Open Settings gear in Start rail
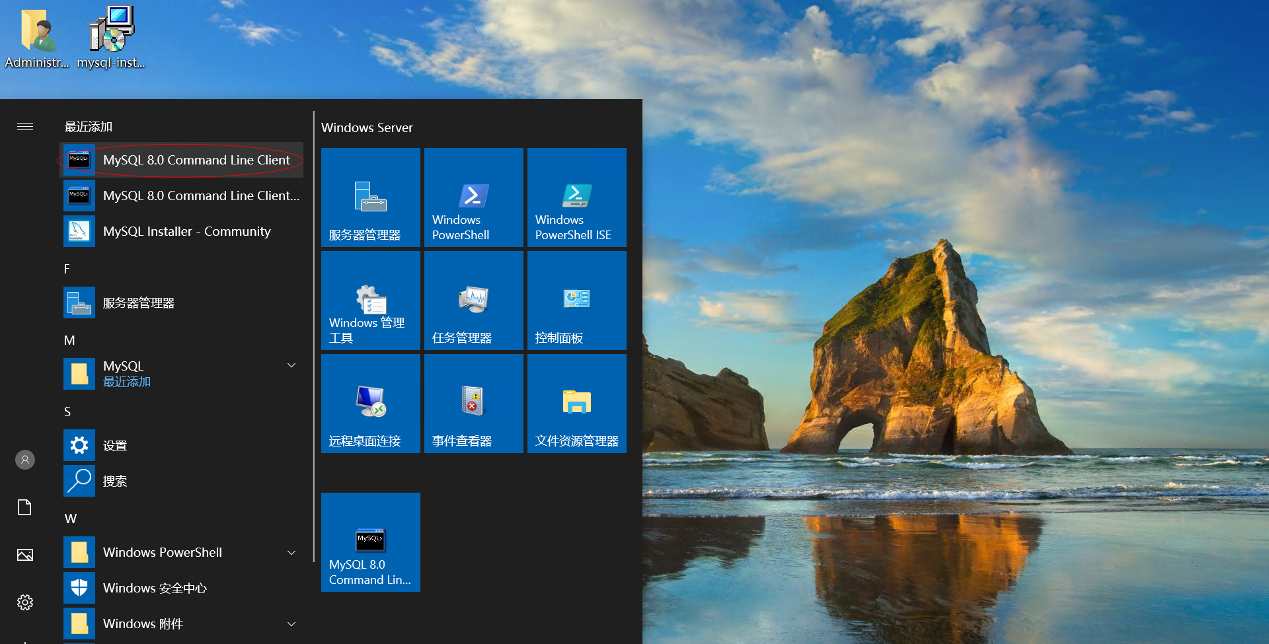The image size is (1269, 644). pos(25,602)
